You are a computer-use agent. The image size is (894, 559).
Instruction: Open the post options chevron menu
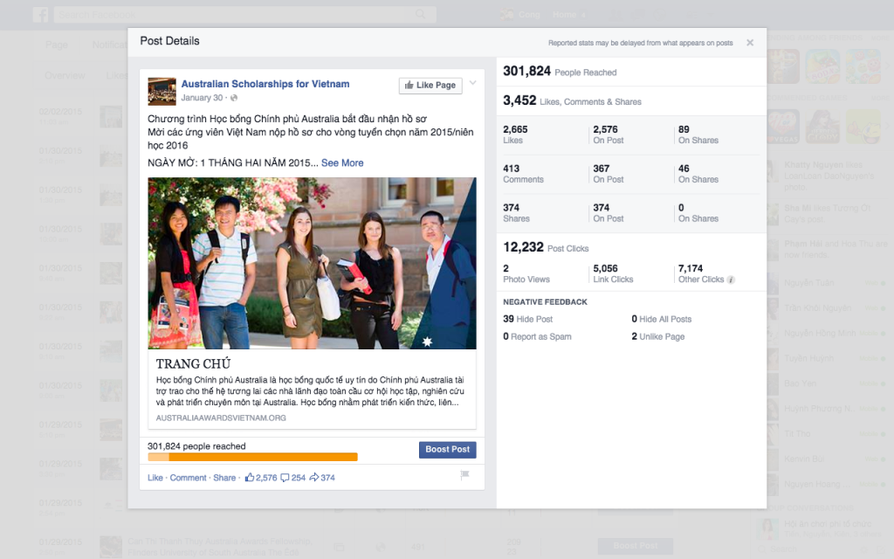[x=472, y=83]
